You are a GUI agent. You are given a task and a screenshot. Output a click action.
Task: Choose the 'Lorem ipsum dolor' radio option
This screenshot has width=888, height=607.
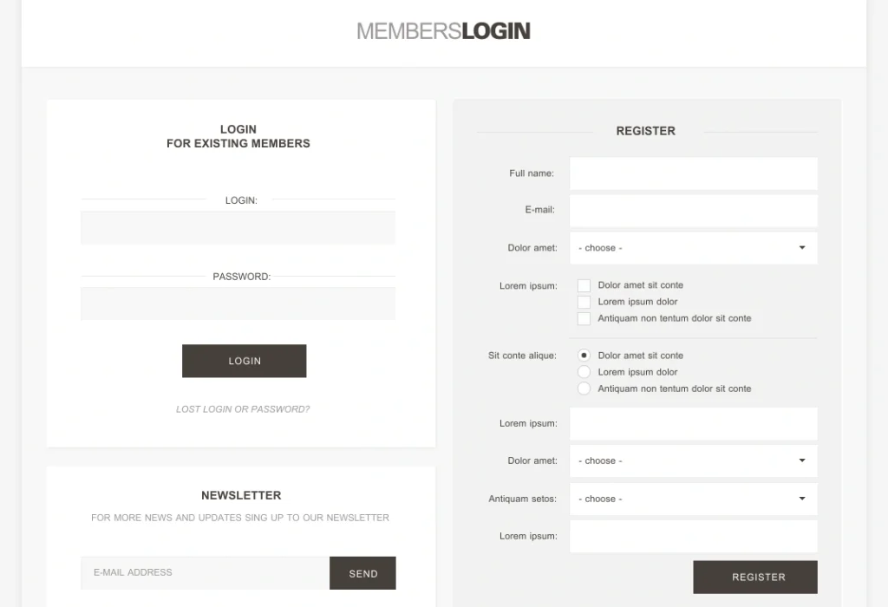[584, 372]
